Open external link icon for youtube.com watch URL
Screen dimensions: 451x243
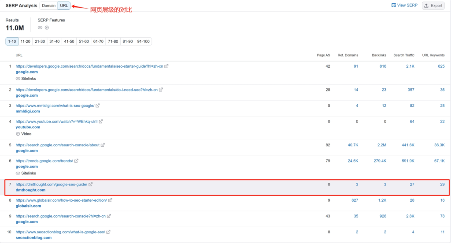101,121
